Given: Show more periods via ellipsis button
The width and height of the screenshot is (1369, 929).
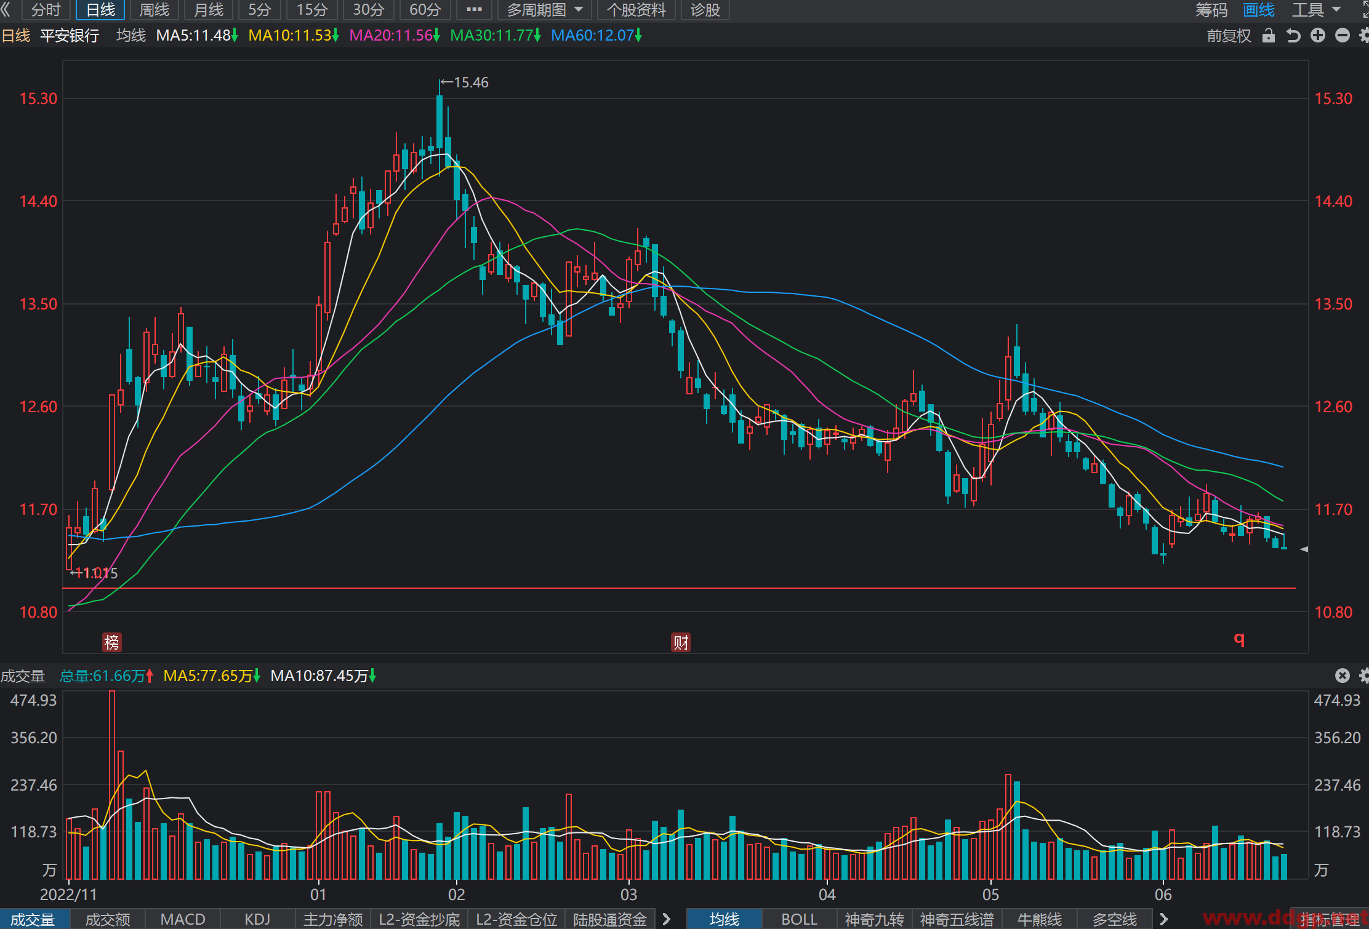Looking at the screenshot, I should click(474, 10).
